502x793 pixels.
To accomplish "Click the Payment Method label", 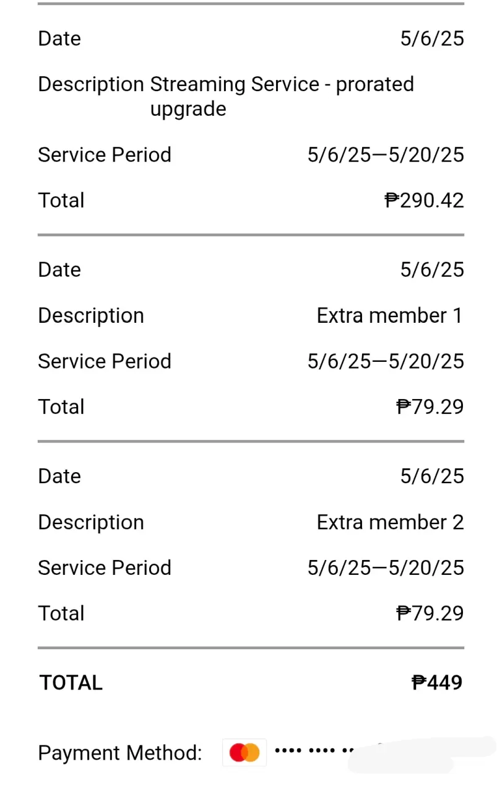I will [x=120, y=753].
